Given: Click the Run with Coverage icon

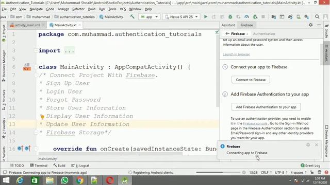Looking at the screenshot, I should coord(238,17).
